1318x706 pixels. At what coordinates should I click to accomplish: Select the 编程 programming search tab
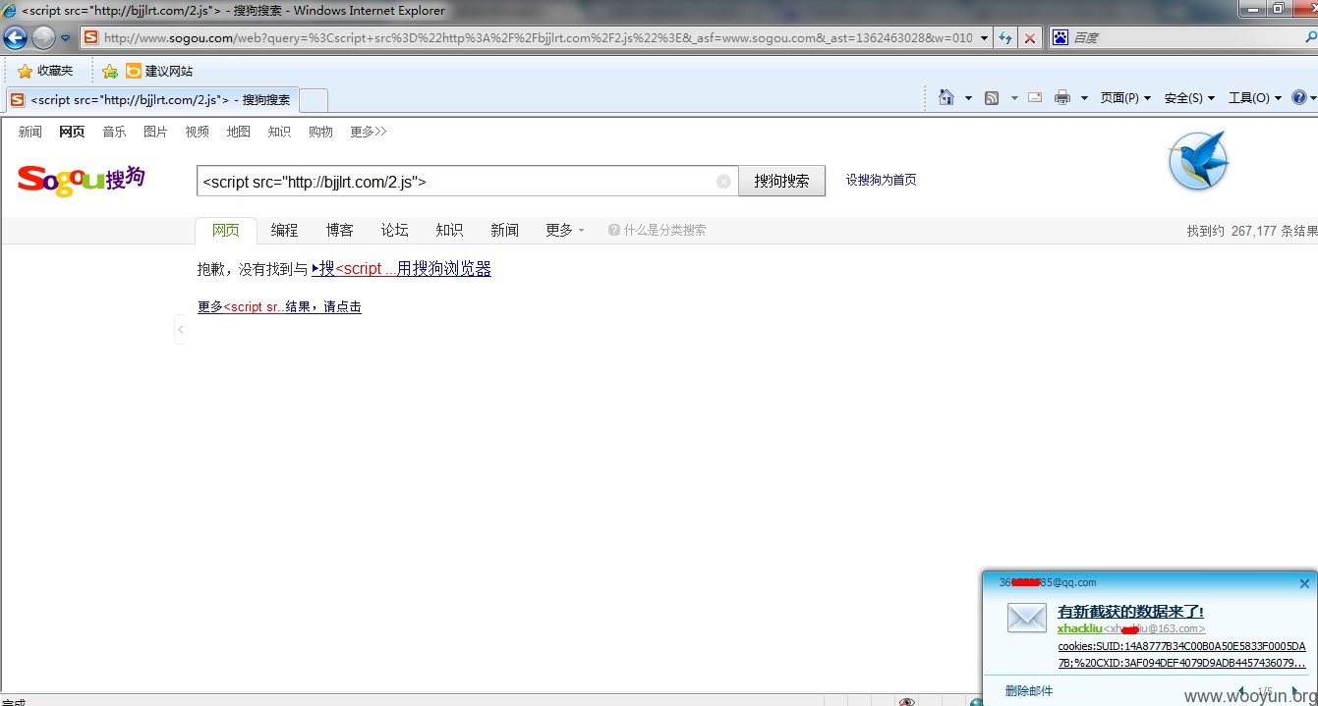pos(284,230)
